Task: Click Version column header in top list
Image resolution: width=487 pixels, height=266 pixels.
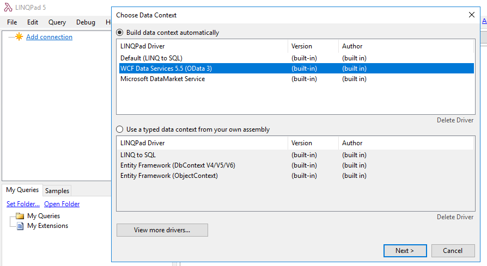Action: tap(313, 46)
